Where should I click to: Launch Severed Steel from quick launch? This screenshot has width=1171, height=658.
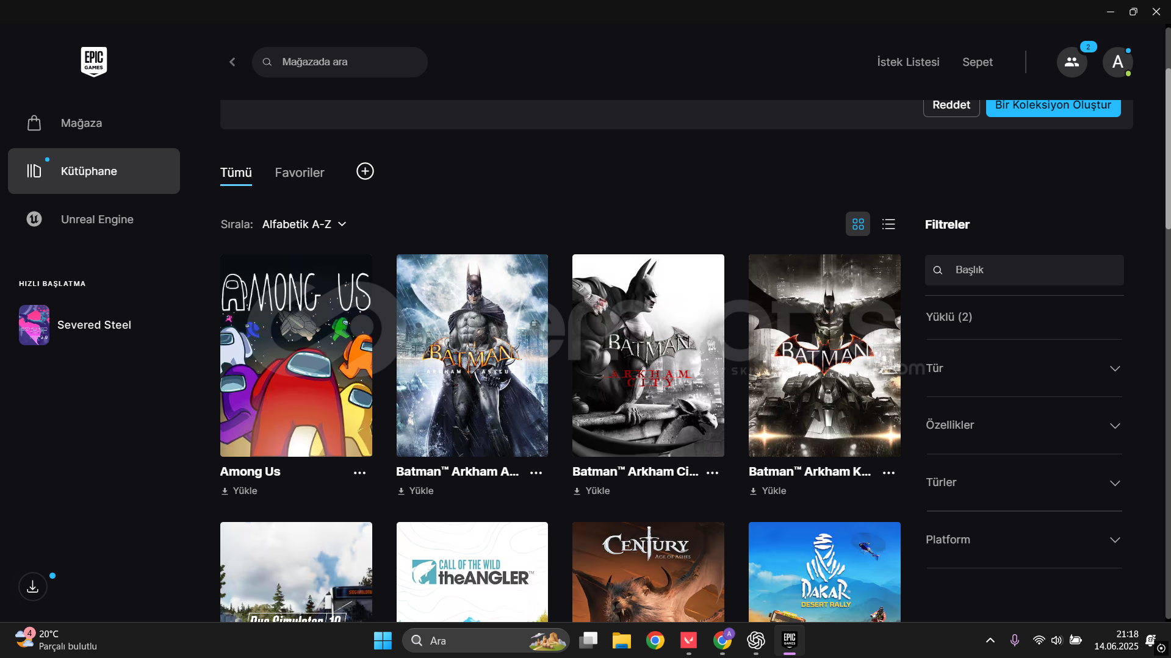76,325
